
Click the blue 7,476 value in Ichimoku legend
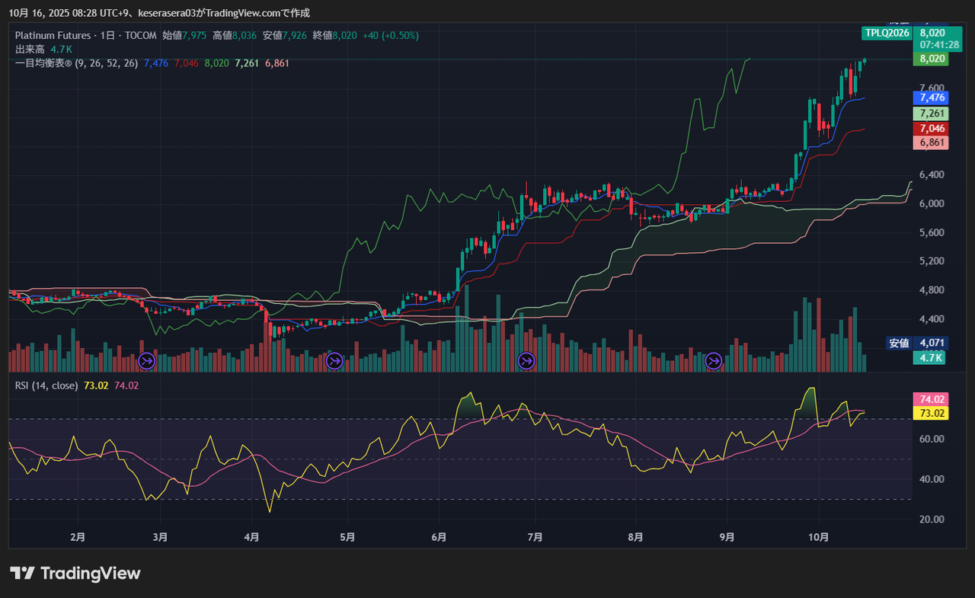[156, 63]
